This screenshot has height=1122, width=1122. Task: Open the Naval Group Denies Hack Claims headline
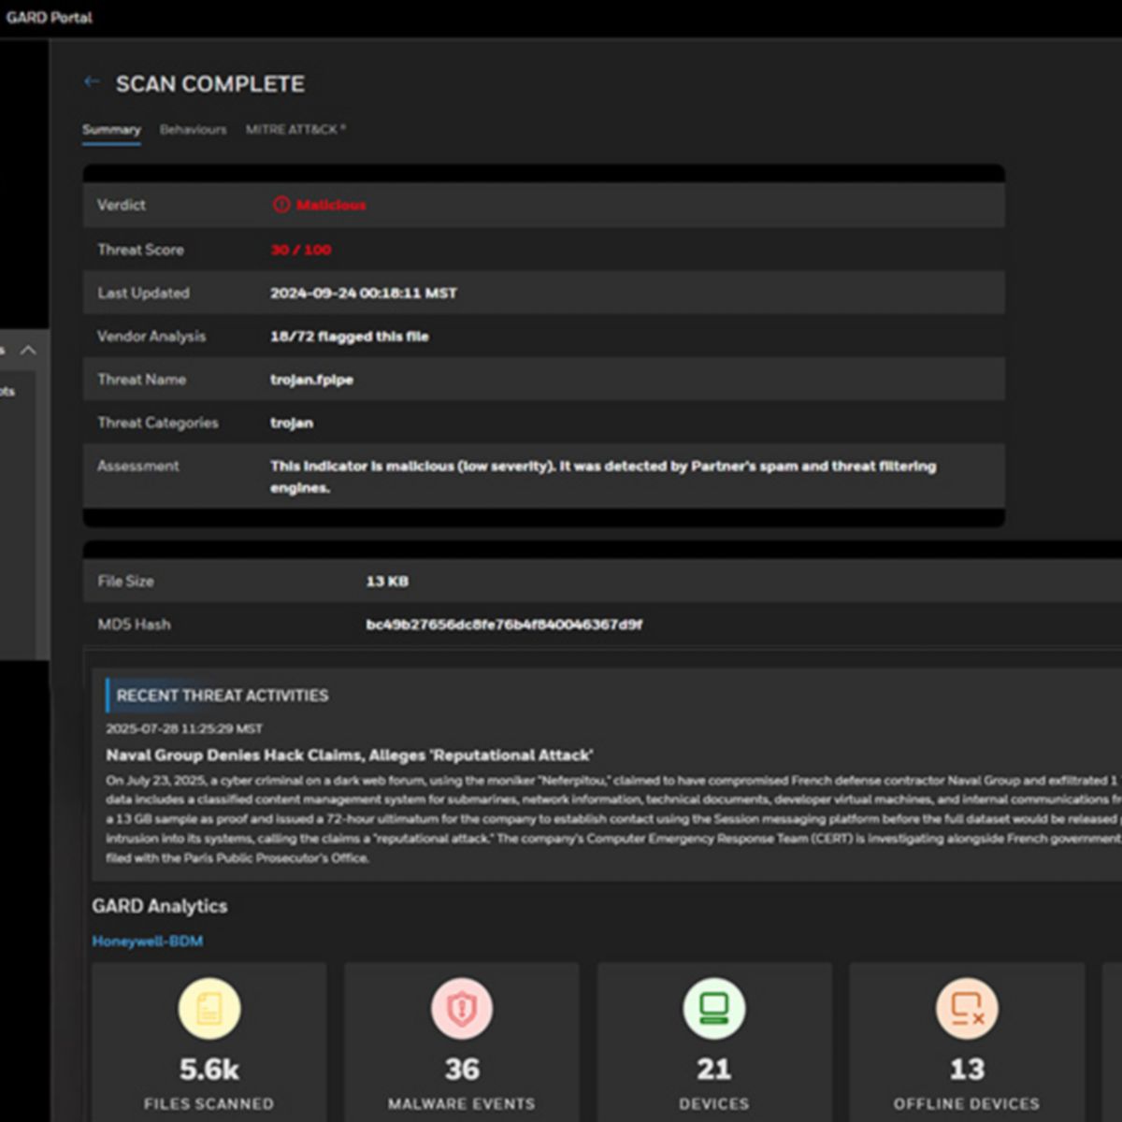click(x=350, y=755)
